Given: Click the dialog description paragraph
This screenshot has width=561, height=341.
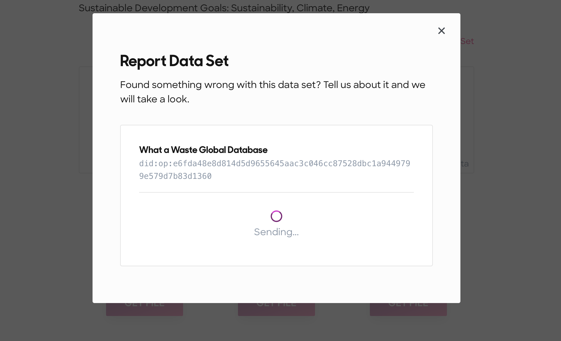Looking at the screenshot, I should 272,91.
